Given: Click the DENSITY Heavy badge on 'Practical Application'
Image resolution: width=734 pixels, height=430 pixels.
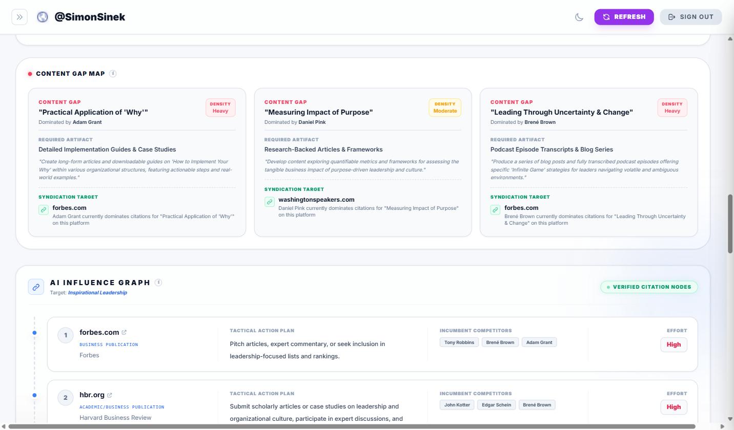Looking at the screenshot, I should pyautogui.click(x=220, y=107).
